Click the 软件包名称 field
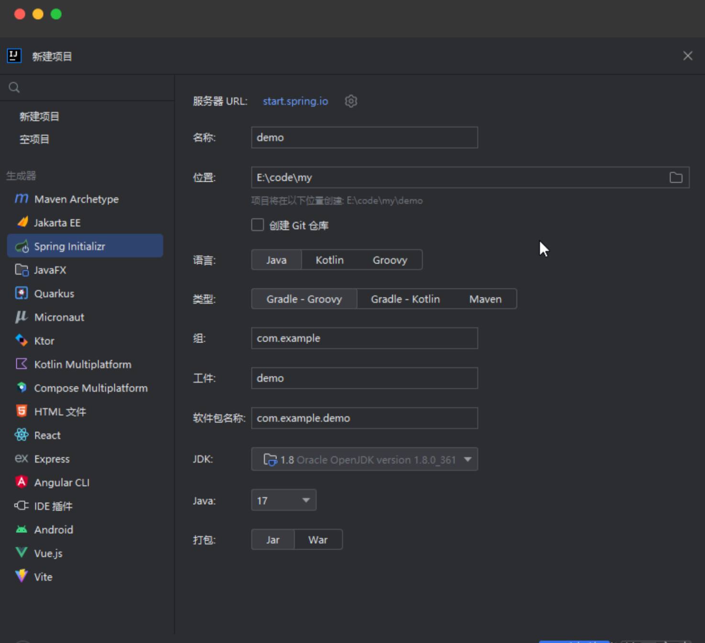Image resolution: width=705 pixels, height=643 pixels. [364, 418]
